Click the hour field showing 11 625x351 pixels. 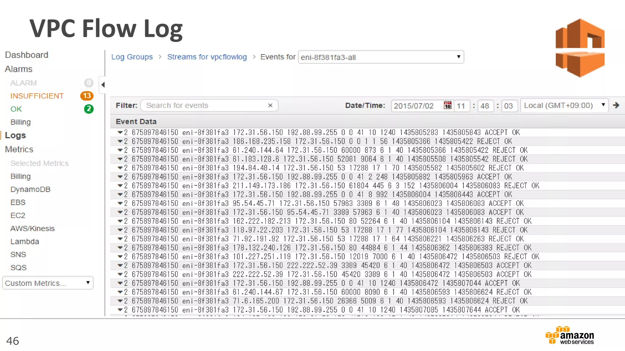click(461, 106)
